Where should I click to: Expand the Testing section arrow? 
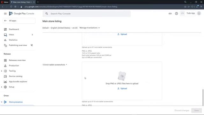(2, 71)
